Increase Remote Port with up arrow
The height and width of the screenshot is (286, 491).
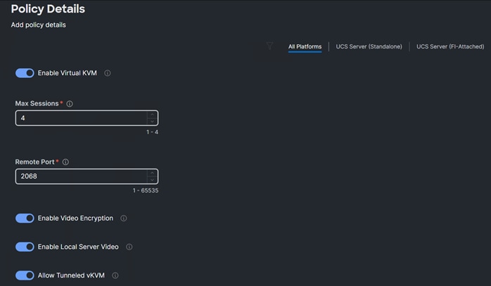152,173
